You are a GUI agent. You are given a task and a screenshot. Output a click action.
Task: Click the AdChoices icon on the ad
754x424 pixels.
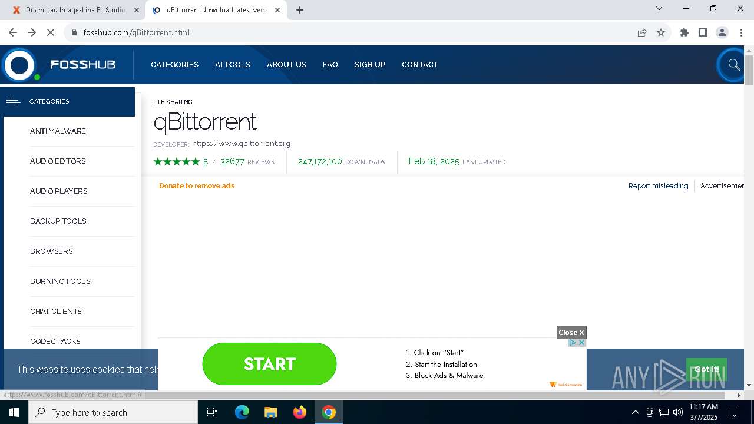(x=572, y=343)
